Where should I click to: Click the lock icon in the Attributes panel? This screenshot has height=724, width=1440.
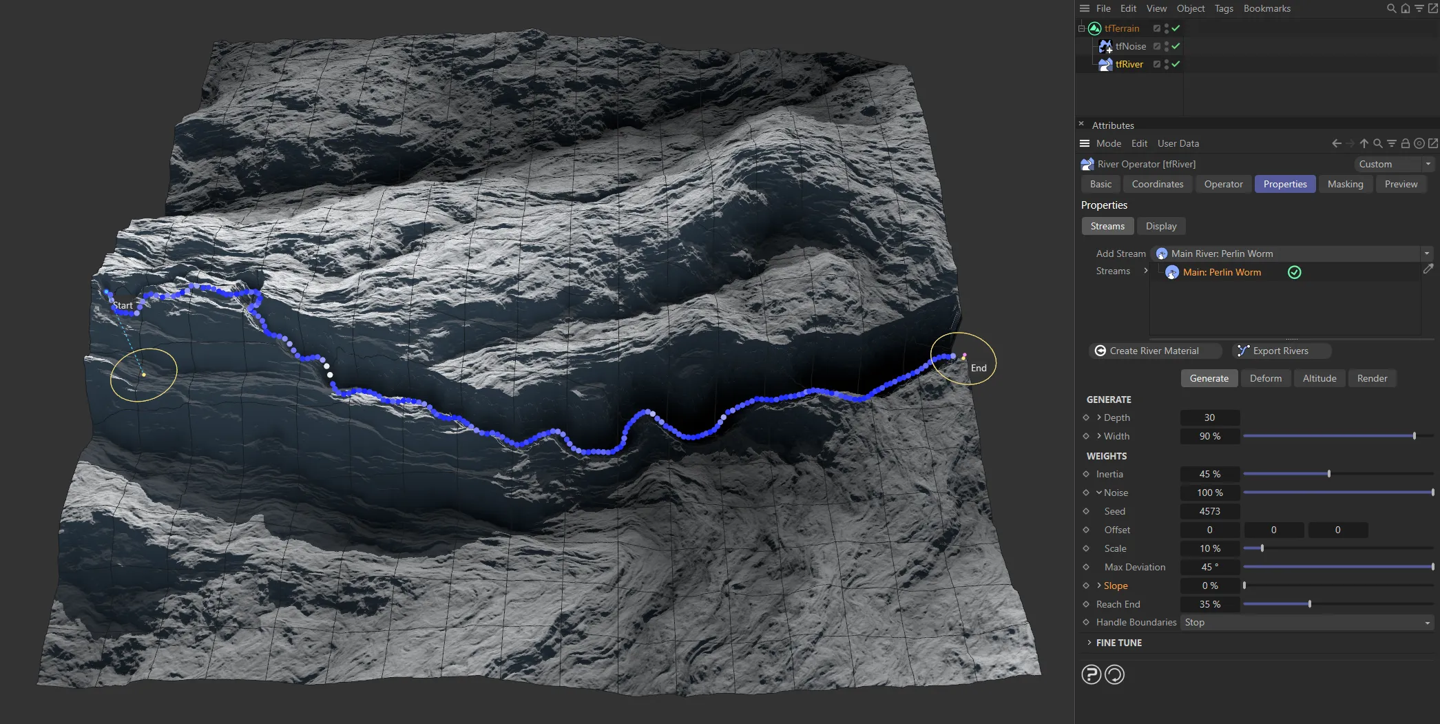tap(1405, 143)
